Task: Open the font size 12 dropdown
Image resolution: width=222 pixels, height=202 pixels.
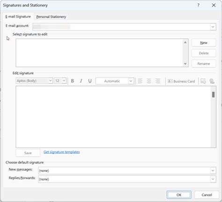Action: click(64, 80)
